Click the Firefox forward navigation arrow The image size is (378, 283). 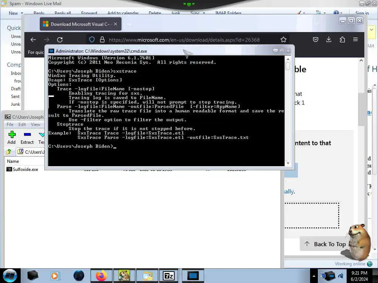point(47,40)
